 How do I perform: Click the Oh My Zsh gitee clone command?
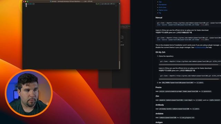(x=191, y=76)
